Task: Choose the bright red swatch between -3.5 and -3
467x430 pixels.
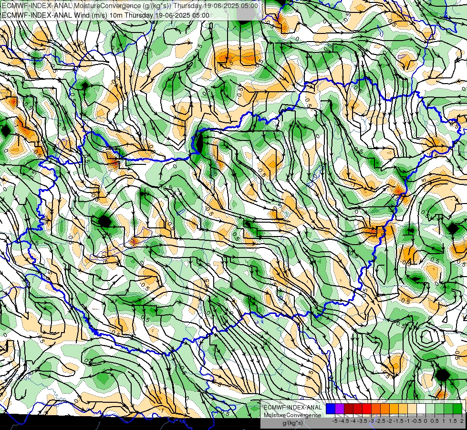Action: pos(367,409)
